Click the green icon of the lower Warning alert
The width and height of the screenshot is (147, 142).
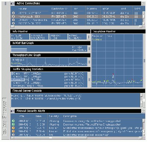tap(13, 124)
